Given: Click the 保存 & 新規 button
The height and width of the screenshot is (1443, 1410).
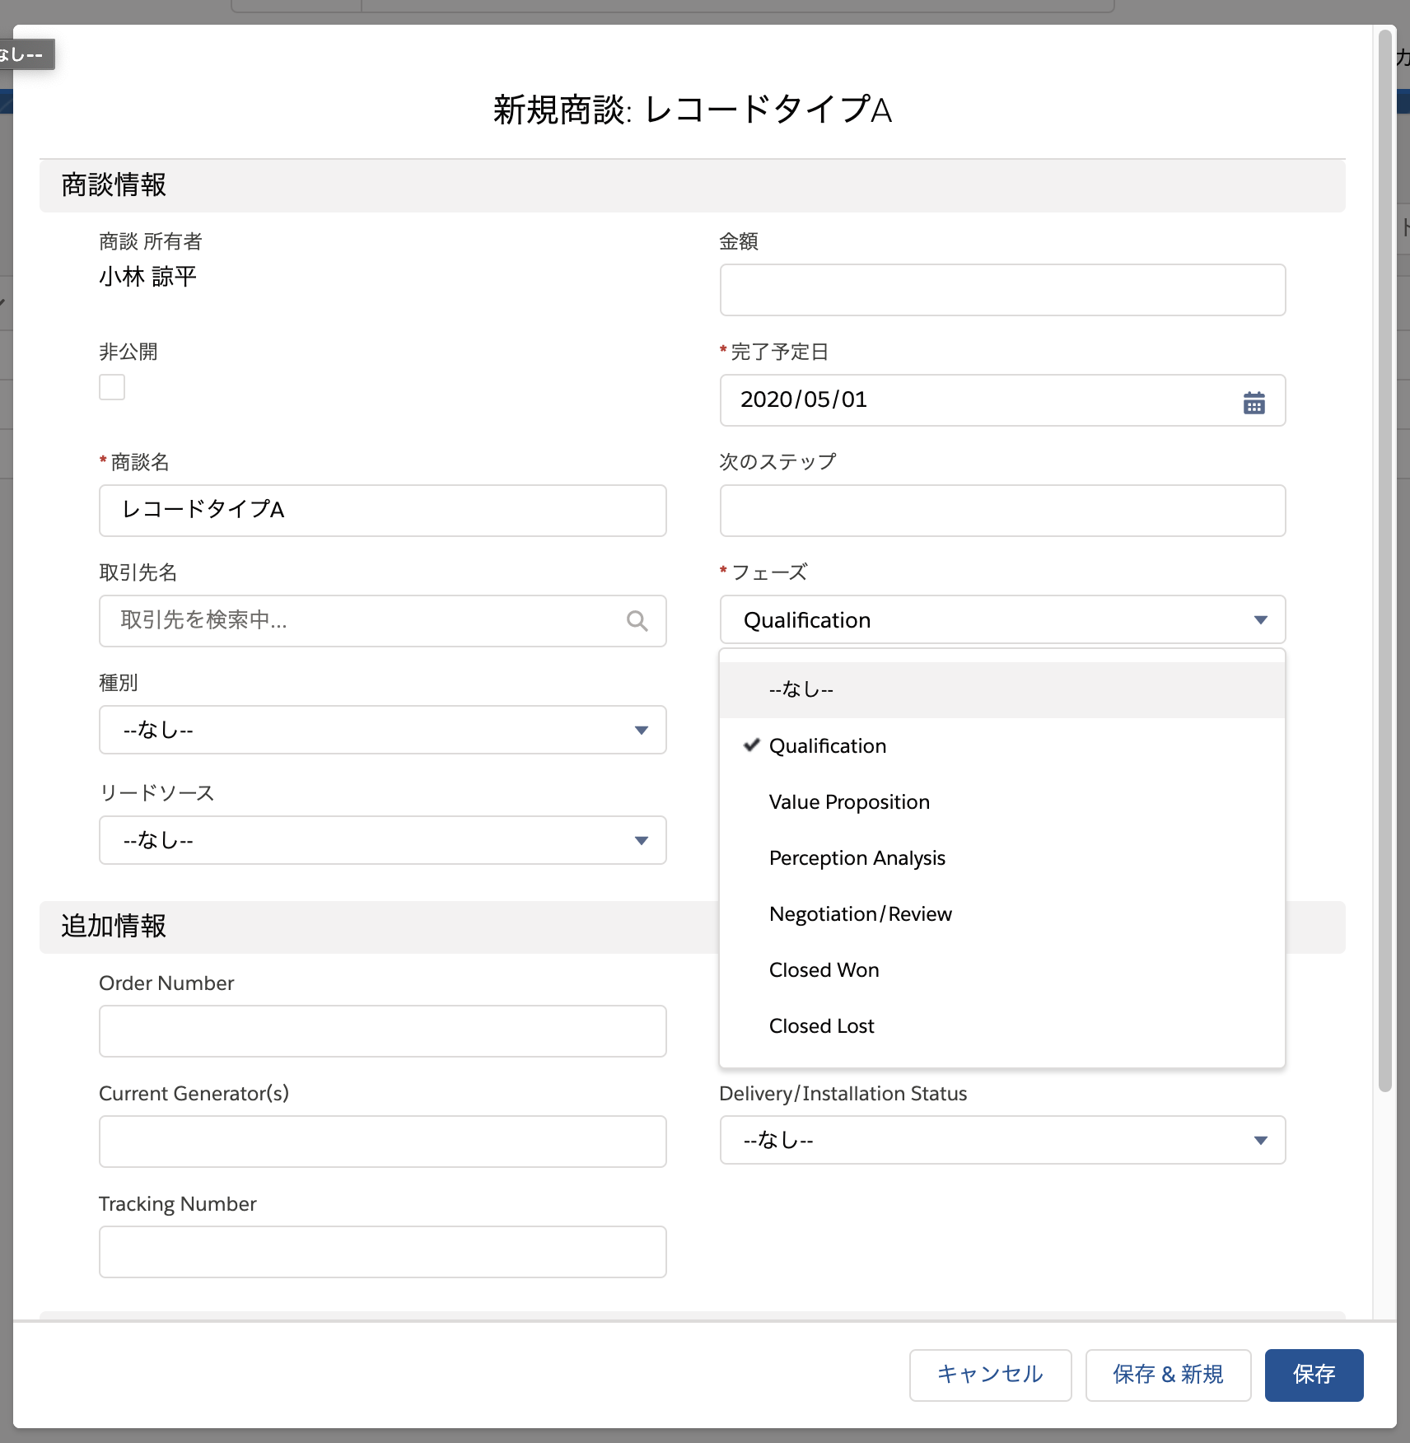Looking at the screenshot, I should [x=1168, y=1375].
